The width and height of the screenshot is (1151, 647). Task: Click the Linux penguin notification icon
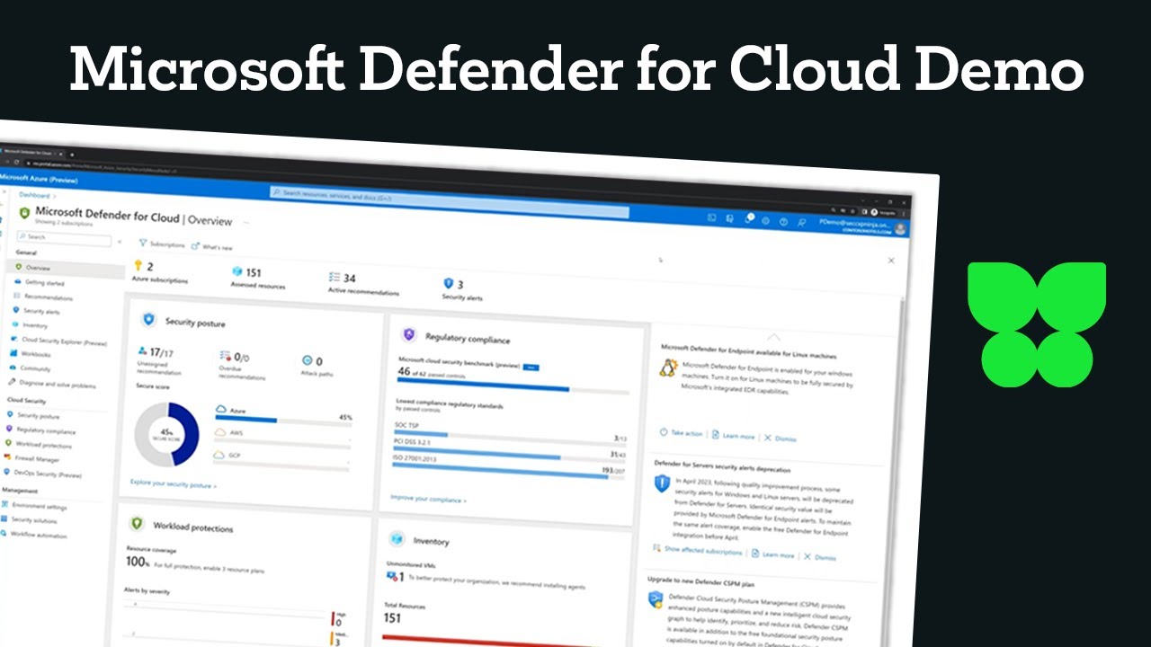(668, 367)
